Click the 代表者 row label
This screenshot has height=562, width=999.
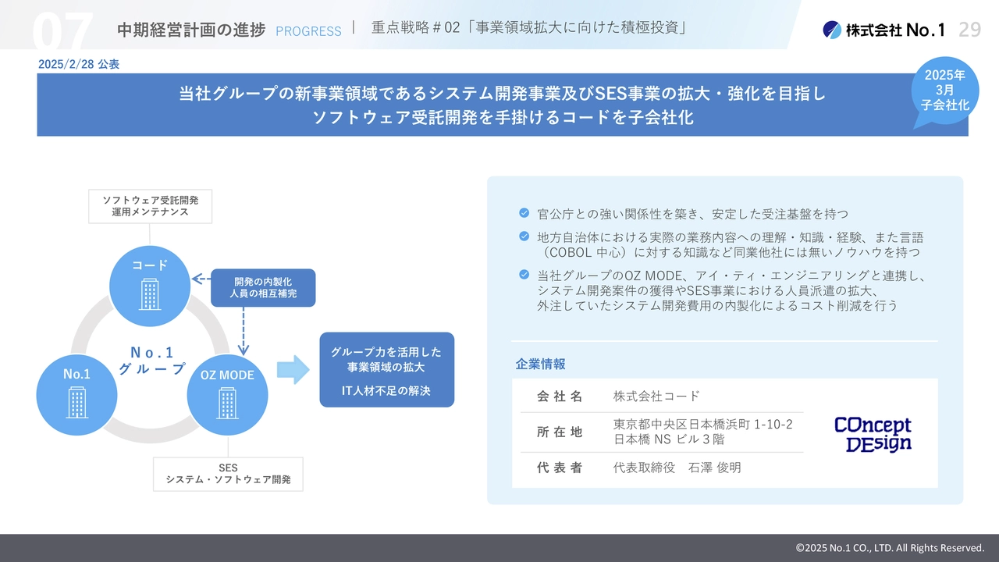tap(560, 468)
